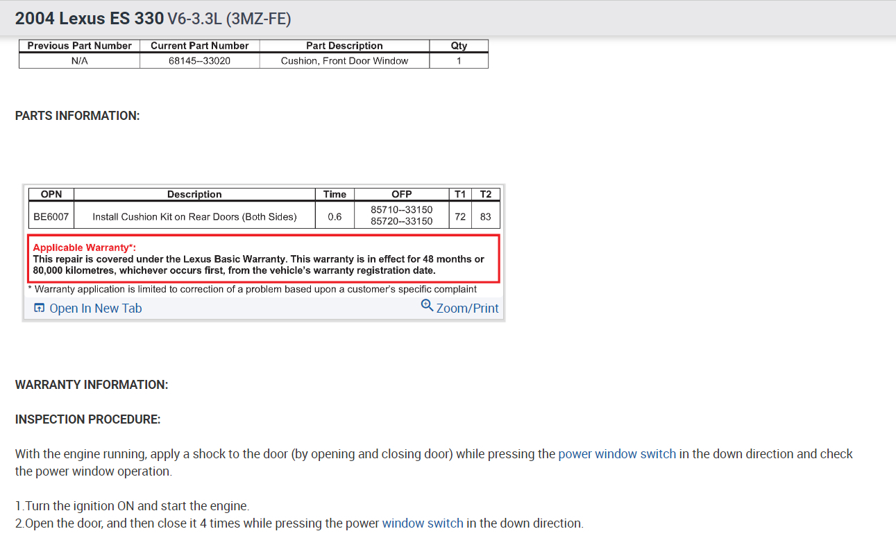Click the Open In New Tab icon

[x=39, y=309]
